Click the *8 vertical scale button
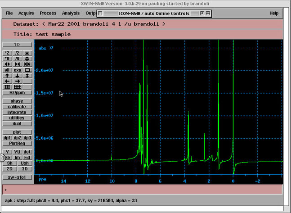 (7, 59)
